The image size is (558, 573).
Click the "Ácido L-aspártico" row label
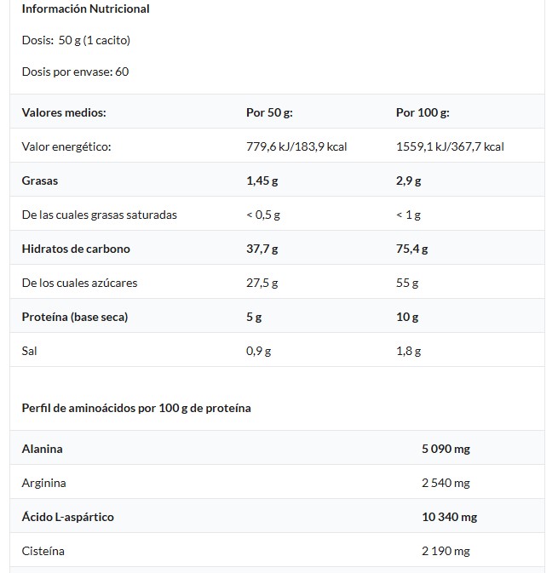pos(67,517)
